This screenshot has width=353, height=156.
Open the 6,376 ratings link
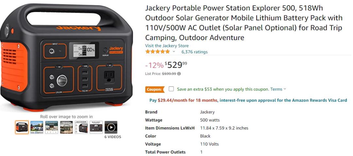click(194, 52)
